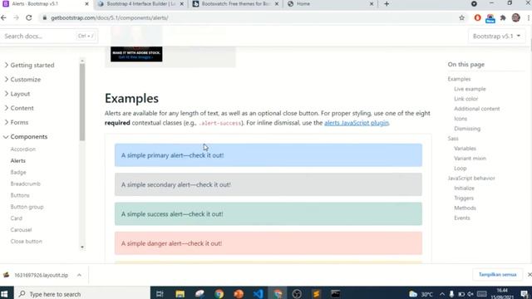Open the Chrome profile avatar

pos(515,17)
